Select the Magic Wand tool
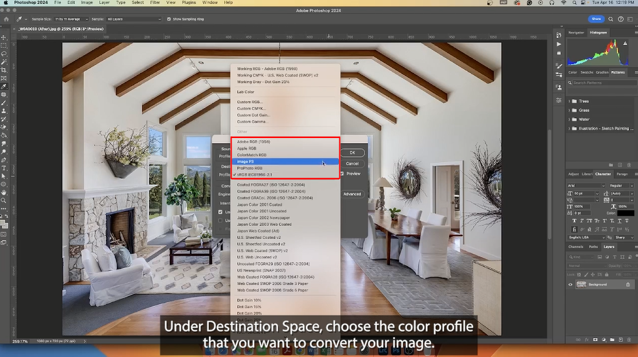The image size is (638, 357). [4, 62]
